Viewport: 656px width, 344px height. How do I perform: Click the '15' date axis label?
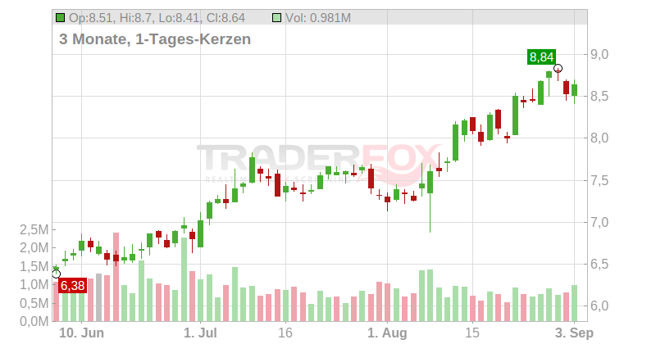coord(472,333)
